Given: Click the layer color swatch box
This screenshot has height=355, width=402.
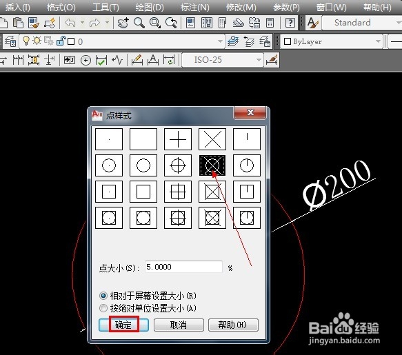Looking at the screenshot, I should pyautogui.click(x=72, y=41).
